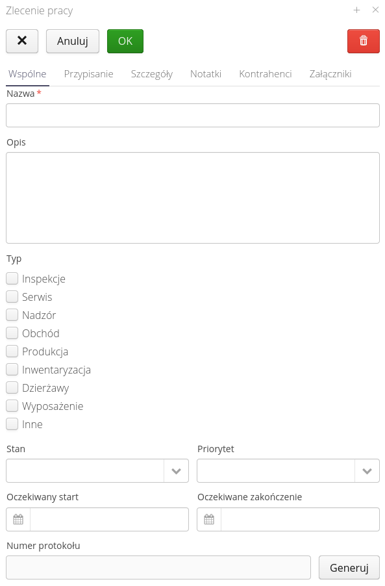Open the Priorytet dropdown arrow

click(x=367, y=471)
